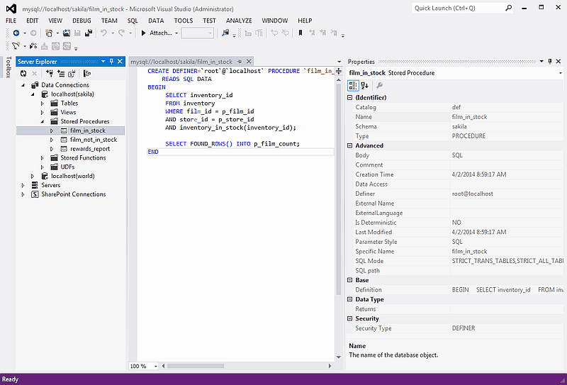
Task: Click the editor vertical scrollbar thumb
Action: click(x=339, y=189)
